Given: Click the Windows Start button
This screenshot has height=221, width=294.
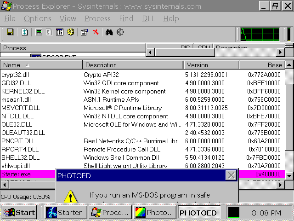Looking at the screenshot, I should pyautogui.click(x=19, y=213).
